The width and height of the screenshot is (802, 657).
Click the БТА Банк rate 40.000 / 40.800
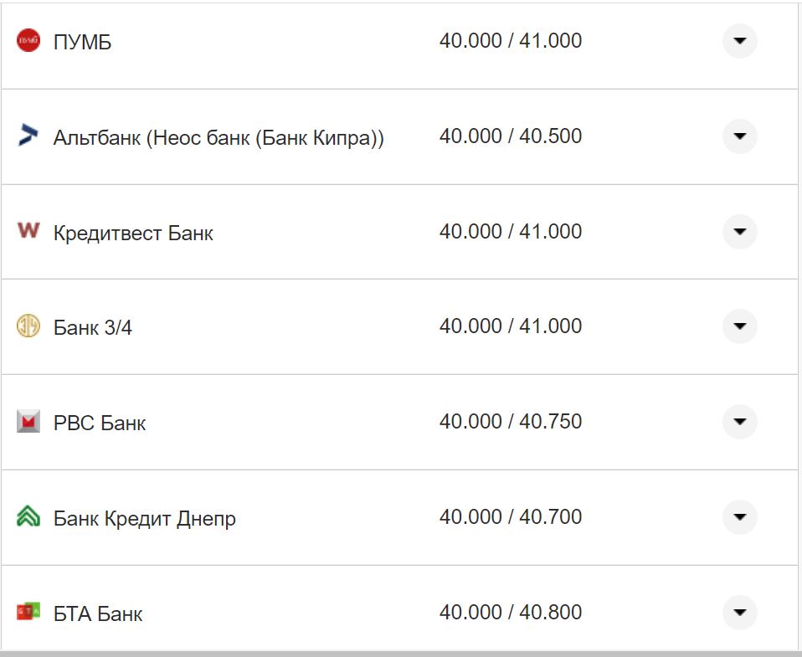pyautogui.click(x=510, y=612)
